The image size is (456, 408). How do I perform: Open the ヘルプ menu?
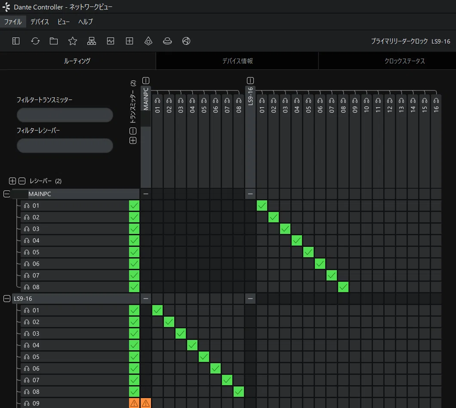[x=86, y=22]
